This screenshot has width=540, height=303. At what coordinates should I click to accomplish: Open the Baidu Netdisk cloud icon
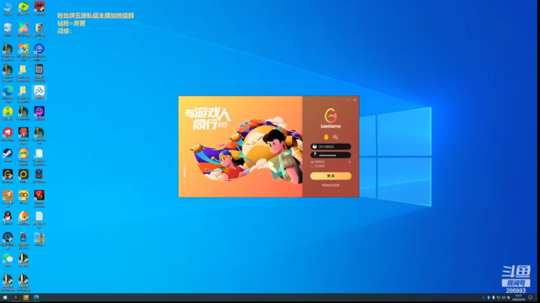click(x=39, y=93)
